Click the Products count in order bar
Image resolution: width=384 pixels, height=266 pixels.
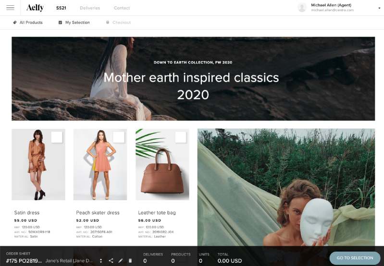[173, 261]
